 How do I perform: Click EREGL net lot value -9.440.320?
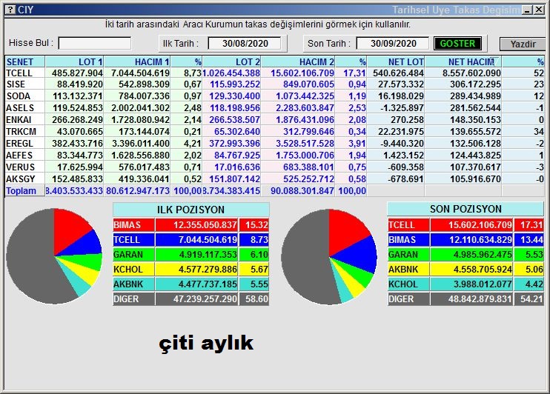(x=402, y=144)
